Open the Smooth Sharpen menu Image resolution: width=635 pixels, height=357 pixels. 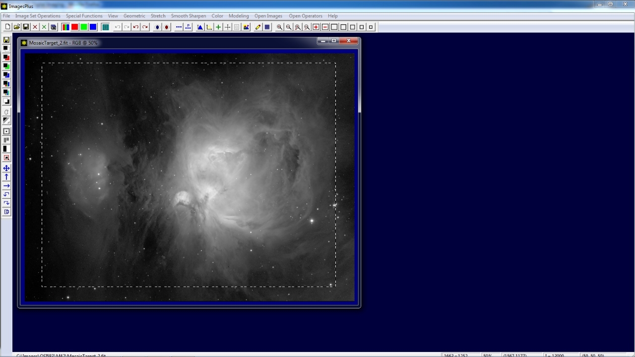tap(189, 16)
